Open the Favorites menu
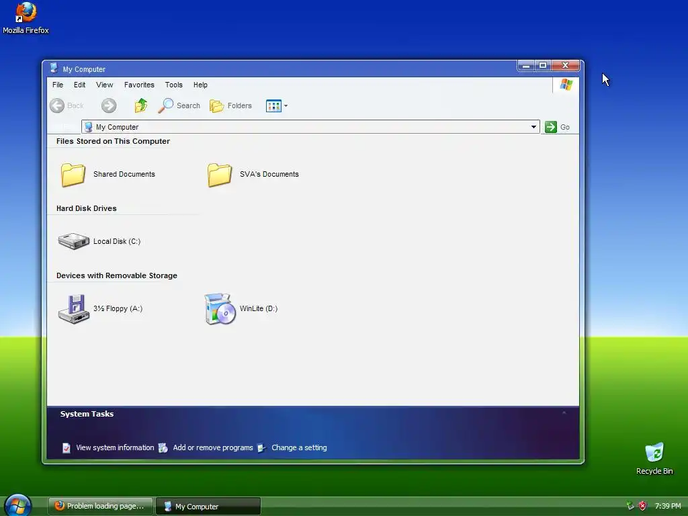The width and height of the screenshot is (688, 516). click(139, 85)
